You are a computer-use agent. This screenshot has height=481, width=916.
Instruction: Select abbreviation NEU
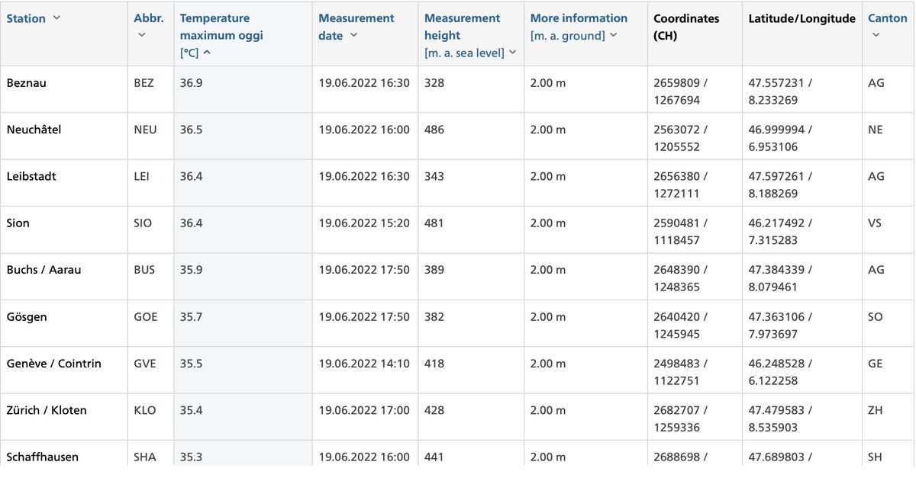pyautogui.click(x=145, y=130)
